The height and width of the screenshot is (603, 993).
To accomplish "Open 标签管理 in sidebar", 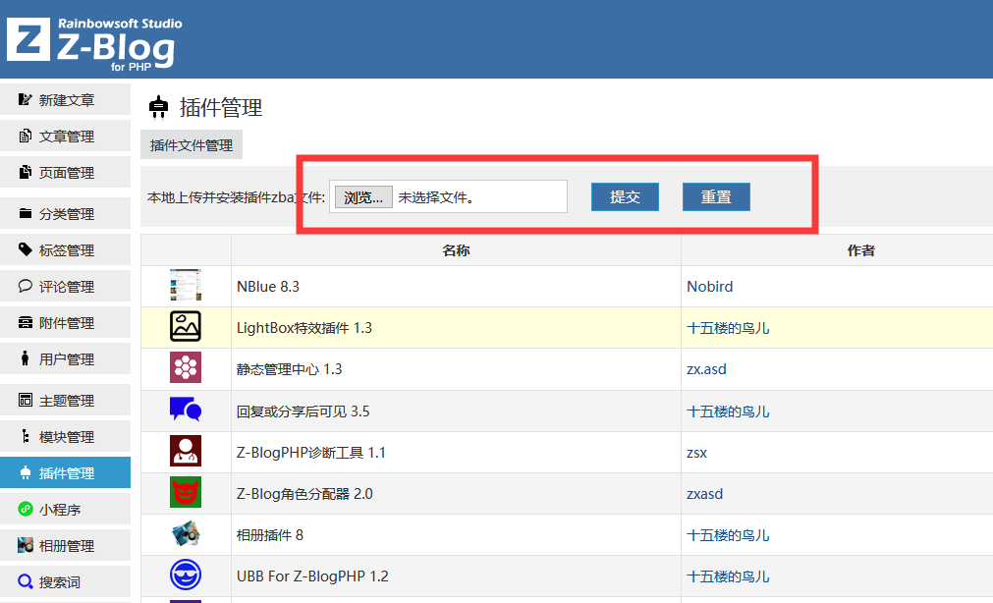I will pos(65,249).
